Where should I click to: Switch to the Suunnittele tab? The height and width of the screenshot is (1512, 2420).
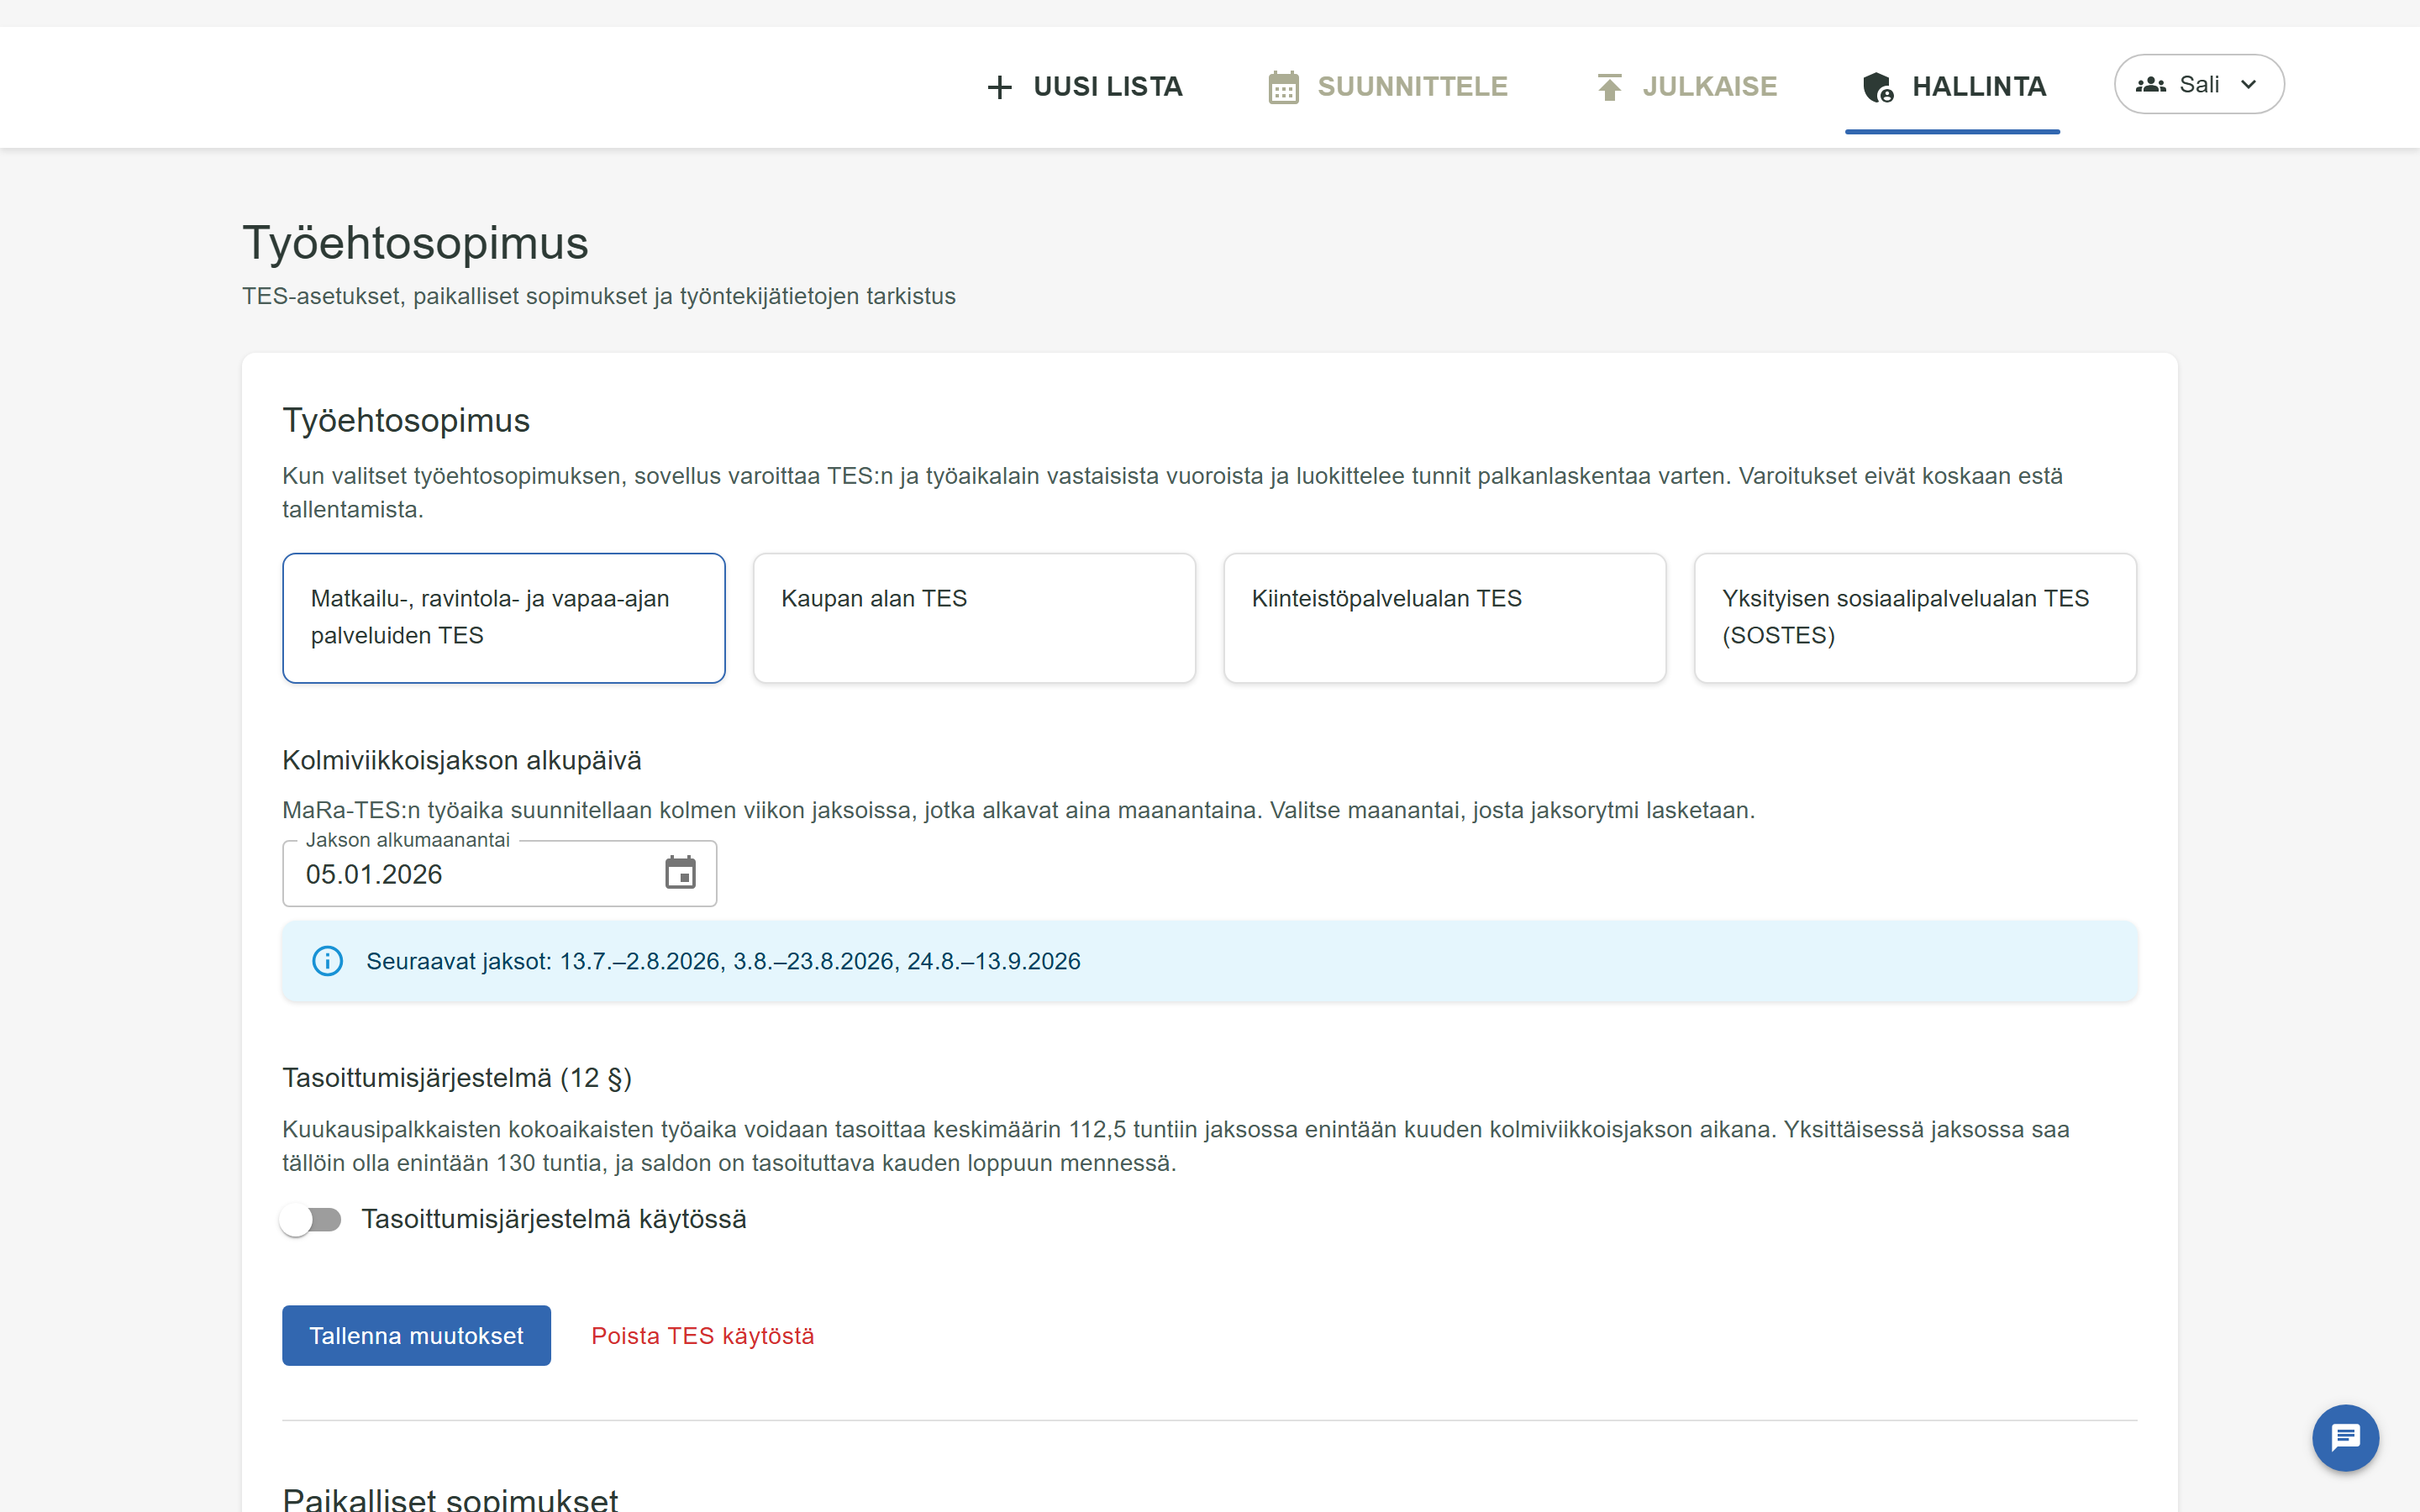point(1388,87)
